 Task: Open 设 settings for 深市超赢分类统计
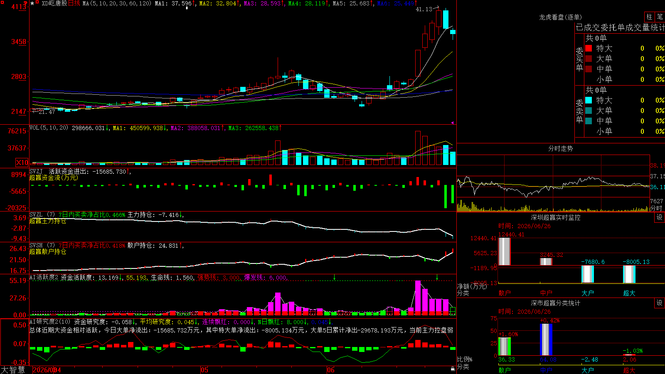660,303
